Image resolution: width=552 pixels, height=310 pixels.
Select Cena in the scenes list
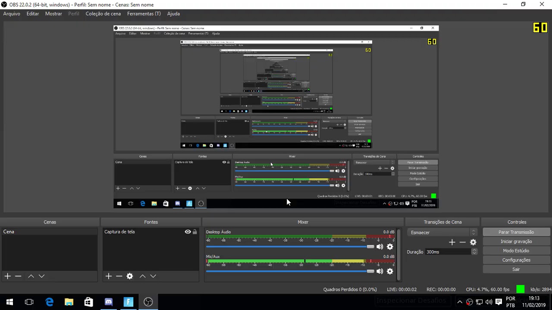[x=50, y=232]
